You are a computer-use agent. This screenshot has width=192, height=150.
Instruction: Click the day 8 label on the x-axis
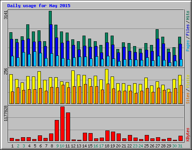52,146
